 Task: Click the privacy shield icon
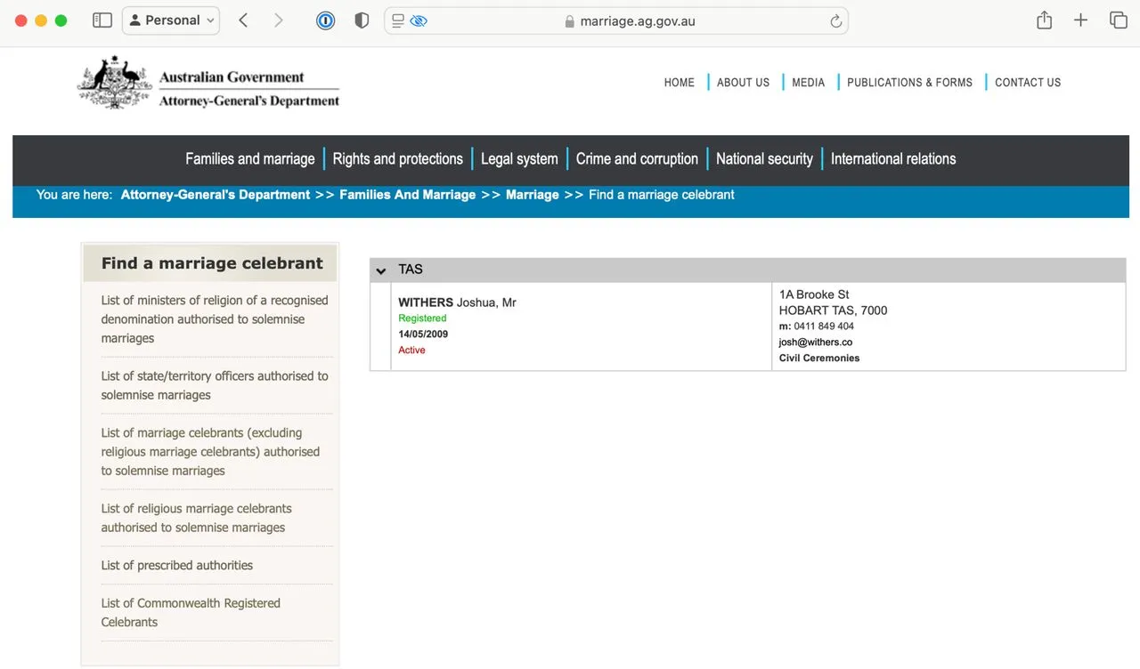coord(362,20)
